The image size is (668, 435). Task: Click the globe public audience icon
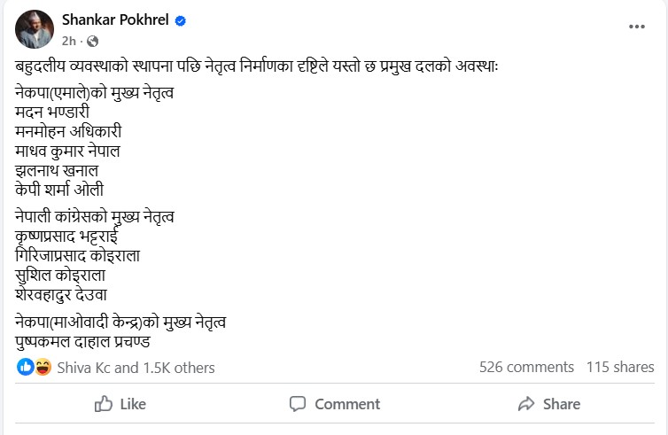92,41
